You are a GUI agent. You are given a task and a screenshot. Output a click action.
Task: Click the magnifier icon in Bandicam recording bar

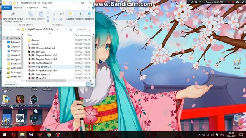pyautogui.click(x=196, y=2)
